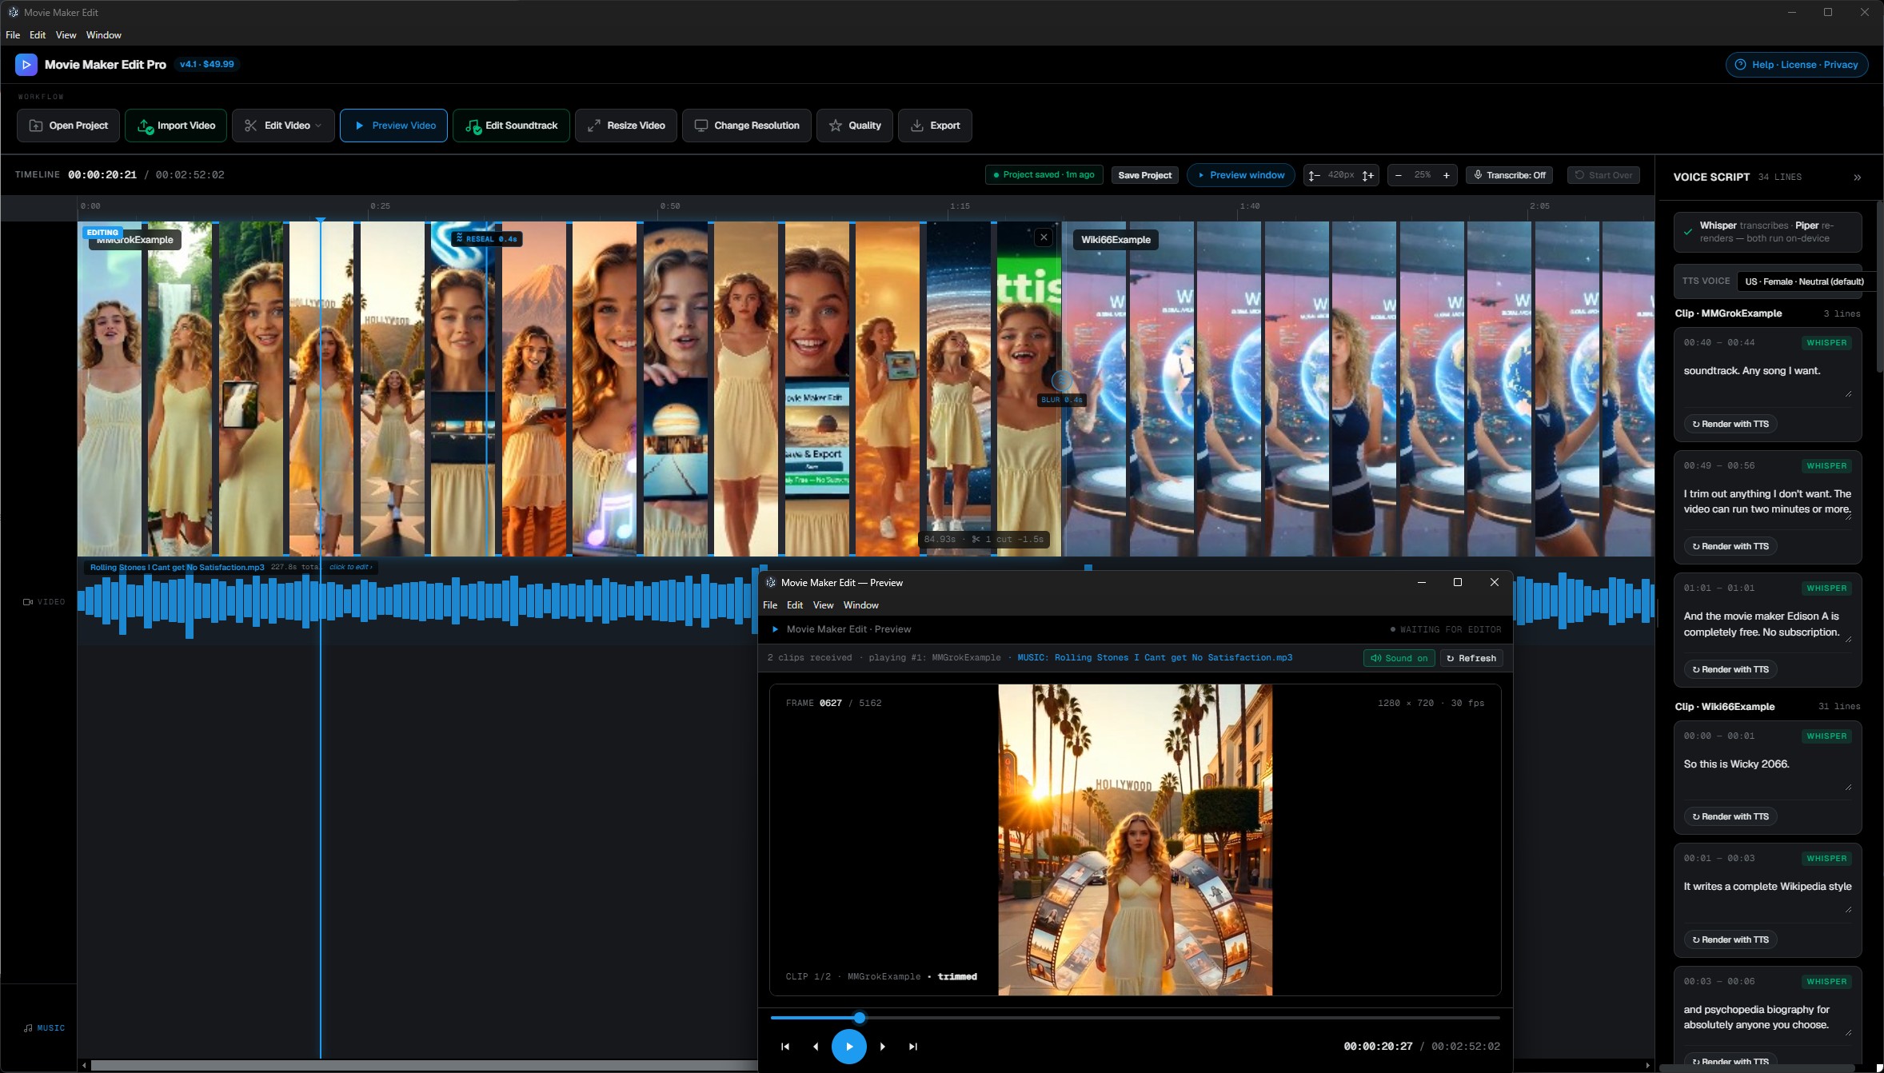1884x1073 pixels.
Task: Open the File menu in the main window
Action: click(13, 35)
